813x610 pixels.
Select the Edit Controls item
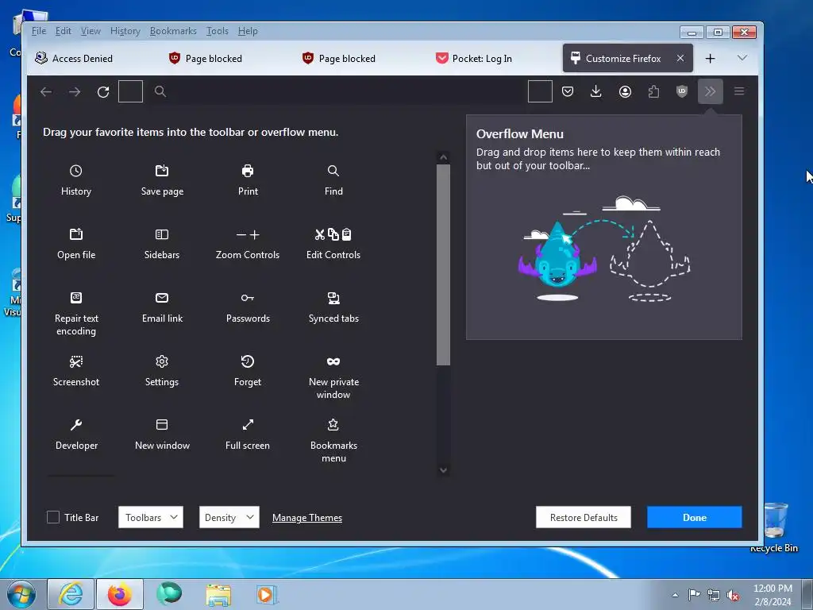point(333,244)
